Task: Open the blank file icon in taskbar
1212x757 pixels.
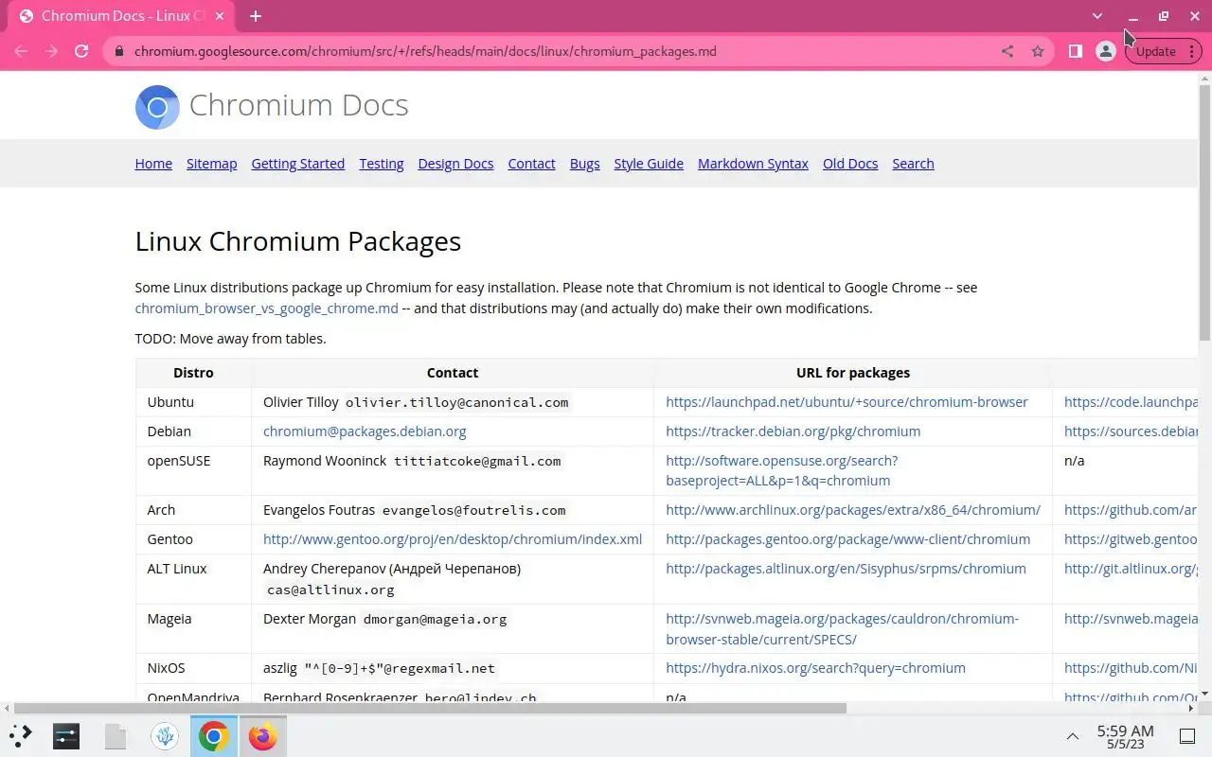Action: pos(116,735)
